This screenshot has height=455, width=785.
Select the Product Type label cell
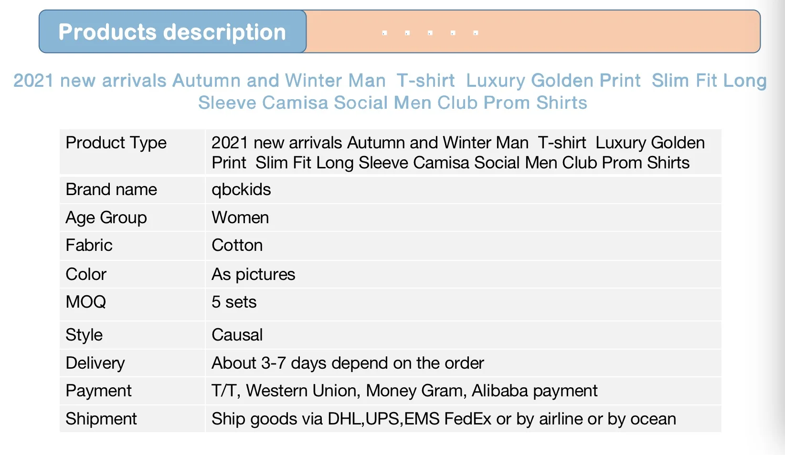tap(116, 143)
